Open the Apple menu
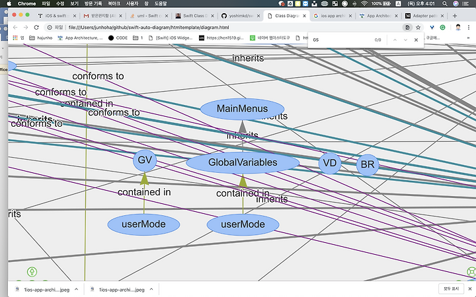The height and width of the screenshot is (297, 476). tap(9, 4)
